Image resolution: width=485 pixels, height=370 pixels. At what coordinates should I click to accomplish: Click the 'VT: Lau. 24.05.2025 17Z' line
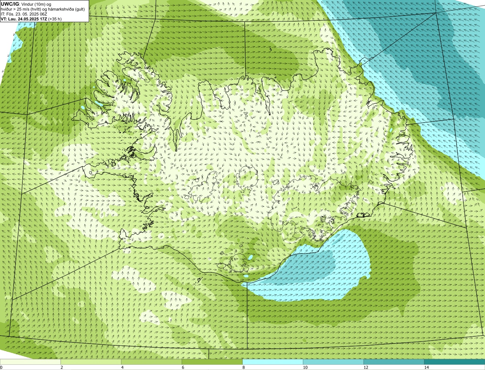pos(31,19)
